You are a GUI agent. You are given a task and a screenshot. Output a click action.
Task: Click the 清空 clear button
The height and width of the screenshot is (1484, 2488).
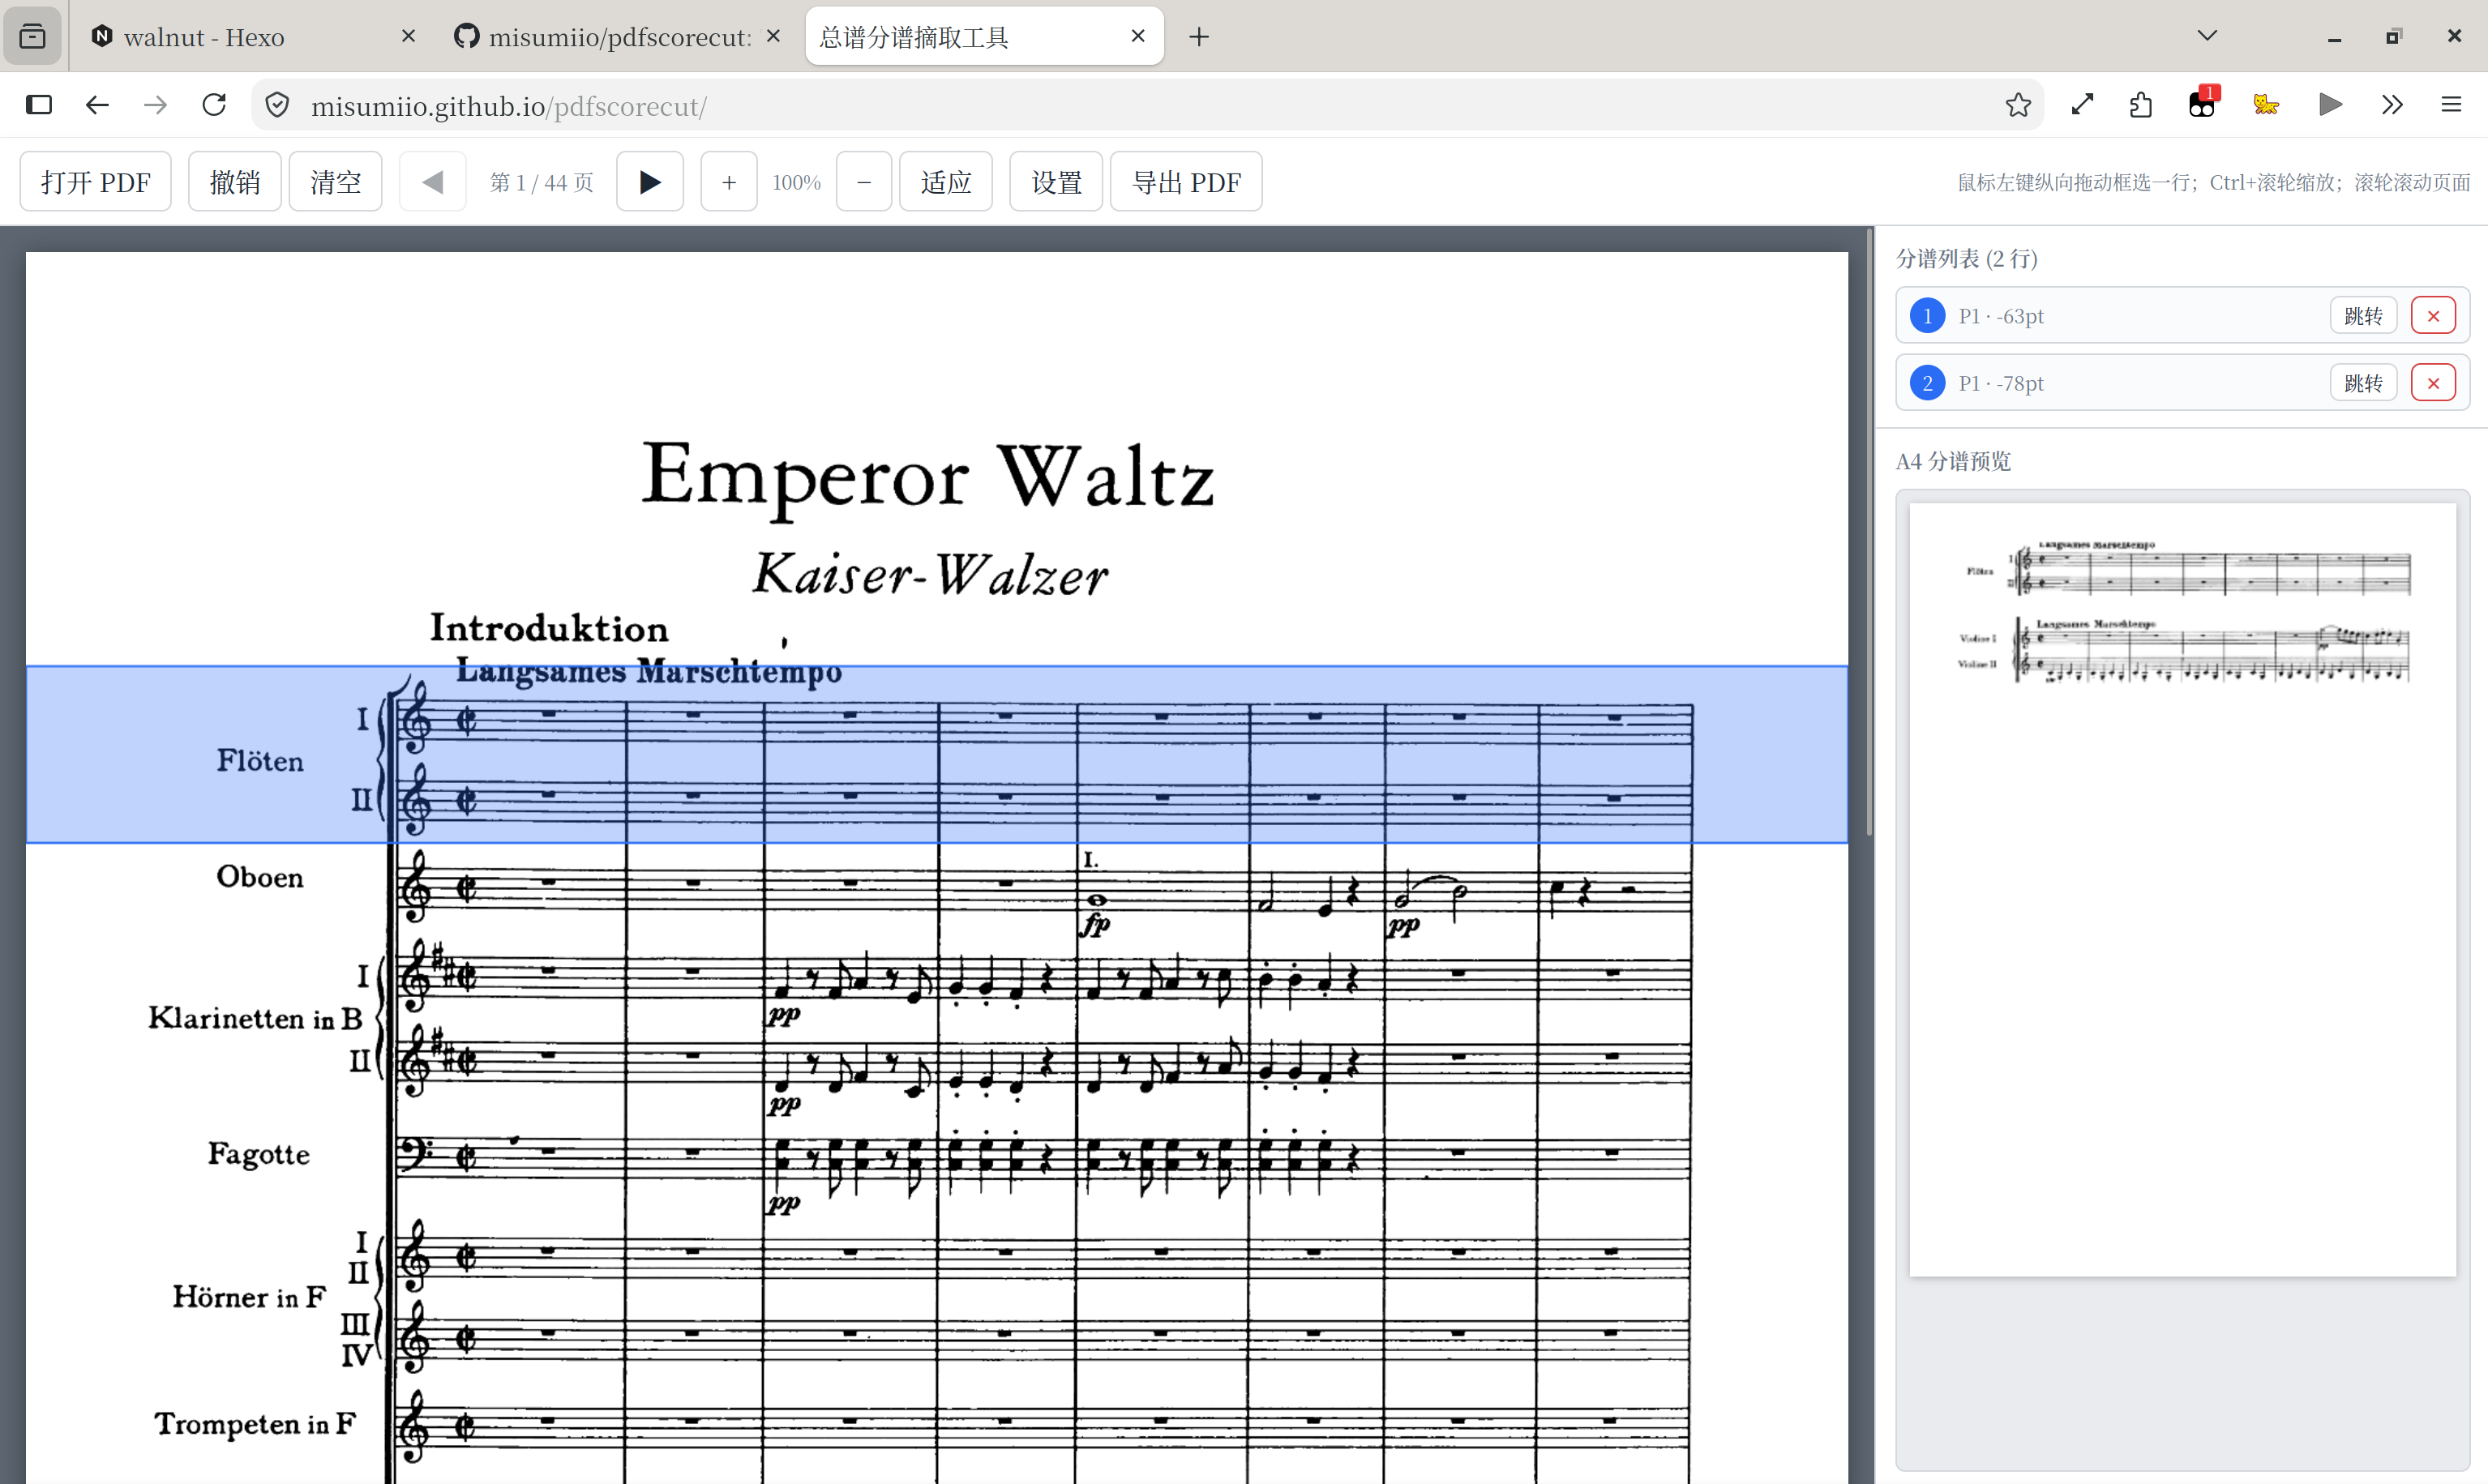point(335,182)
